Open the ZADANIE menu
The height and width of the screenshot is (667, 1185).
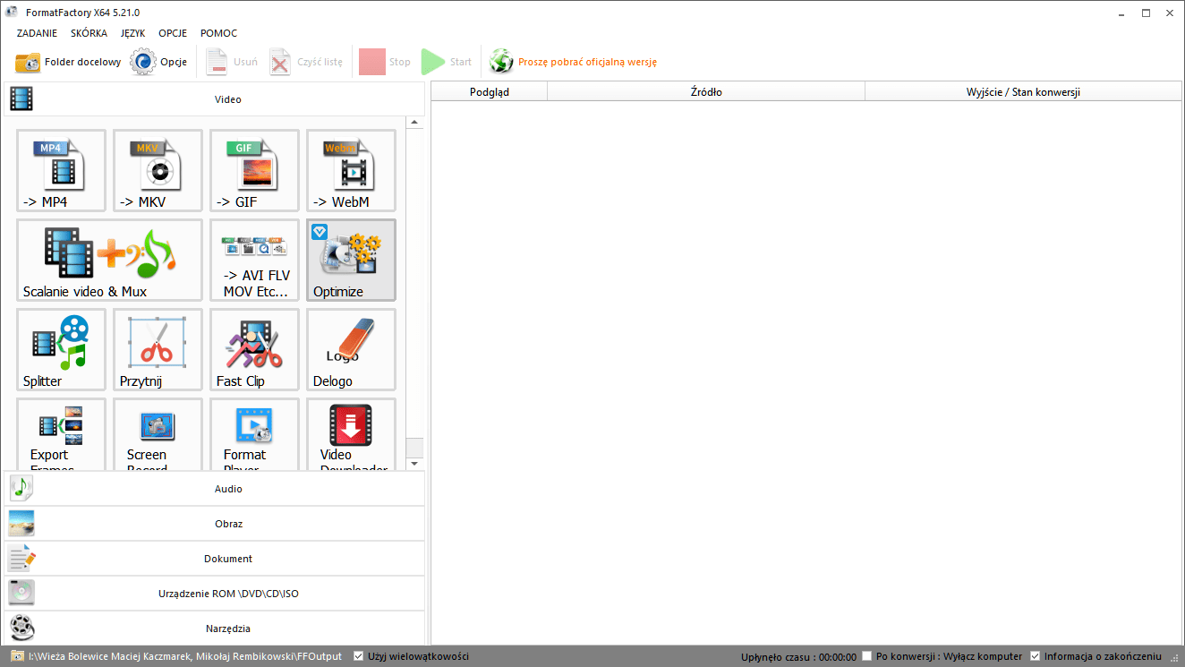[37, 33]
